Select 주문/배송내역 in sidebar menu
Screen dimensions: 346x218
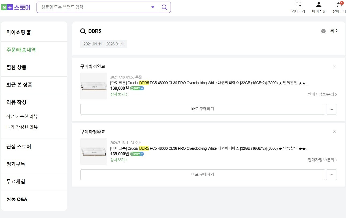21,50
